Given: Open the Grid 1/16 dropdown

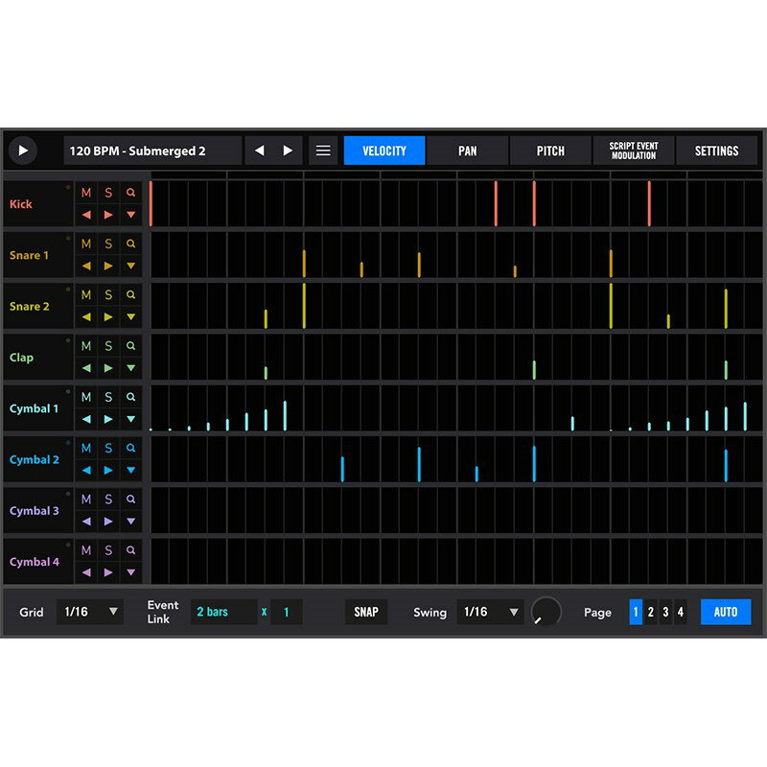Looking at the screenshot, I should (x=89, y=612).
